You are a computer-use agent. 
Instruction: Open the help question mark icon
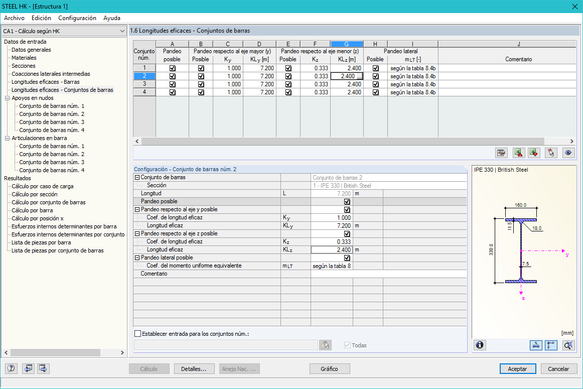click(x=11, y=368)
